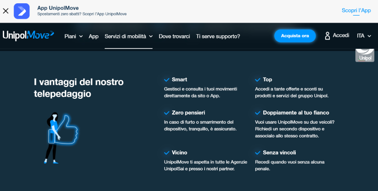Click the 'Top' heading text

point(267,80)
